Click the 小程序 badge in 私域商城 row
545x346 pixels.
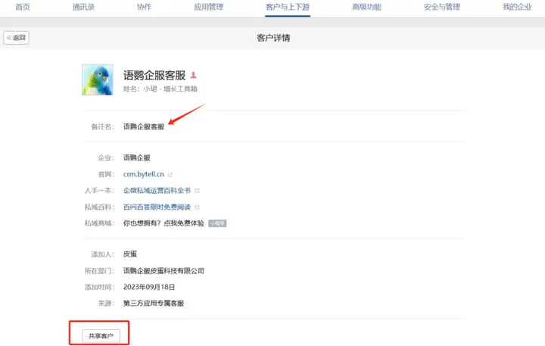click(217, 223)
